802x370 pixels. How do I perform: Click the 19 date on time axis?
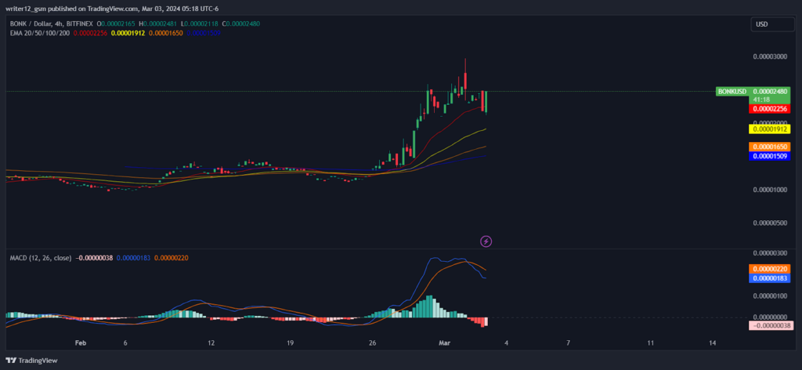(x=290, y=343)
